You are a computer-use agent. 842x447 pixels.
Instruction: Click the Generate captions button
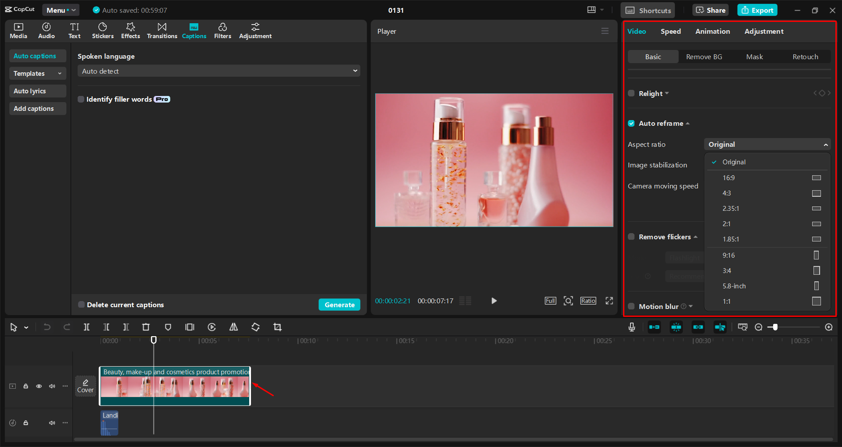(339, 305)
